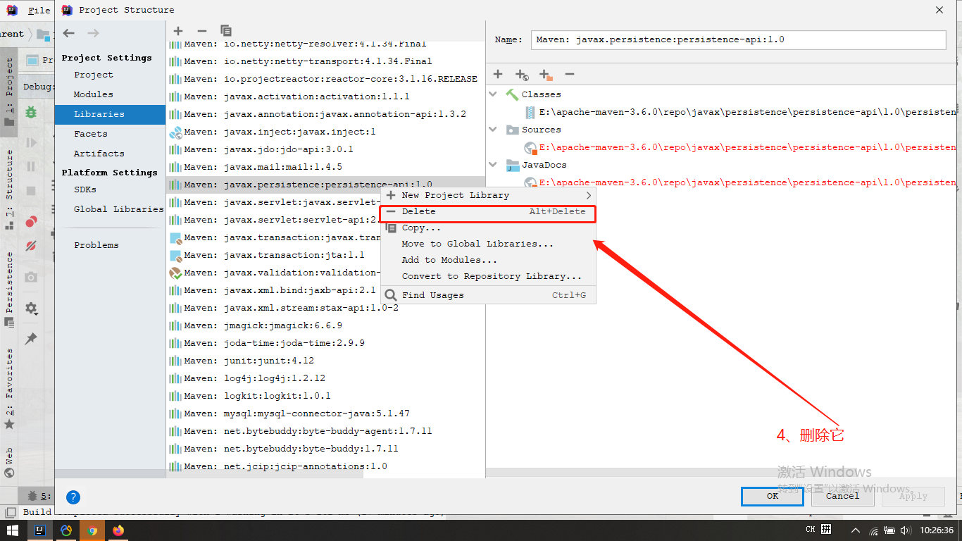Click the Classes hammer icon

click(x=512, y=94)
